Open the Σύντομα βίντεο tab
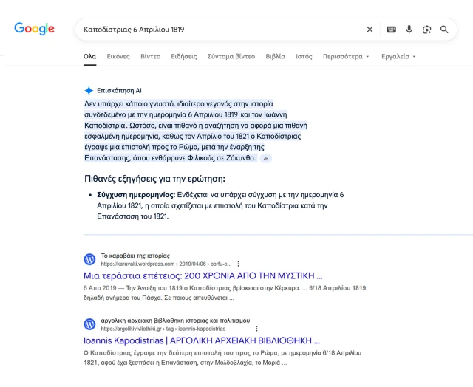This screenshot has height=387, width=473. click(231, 57)
